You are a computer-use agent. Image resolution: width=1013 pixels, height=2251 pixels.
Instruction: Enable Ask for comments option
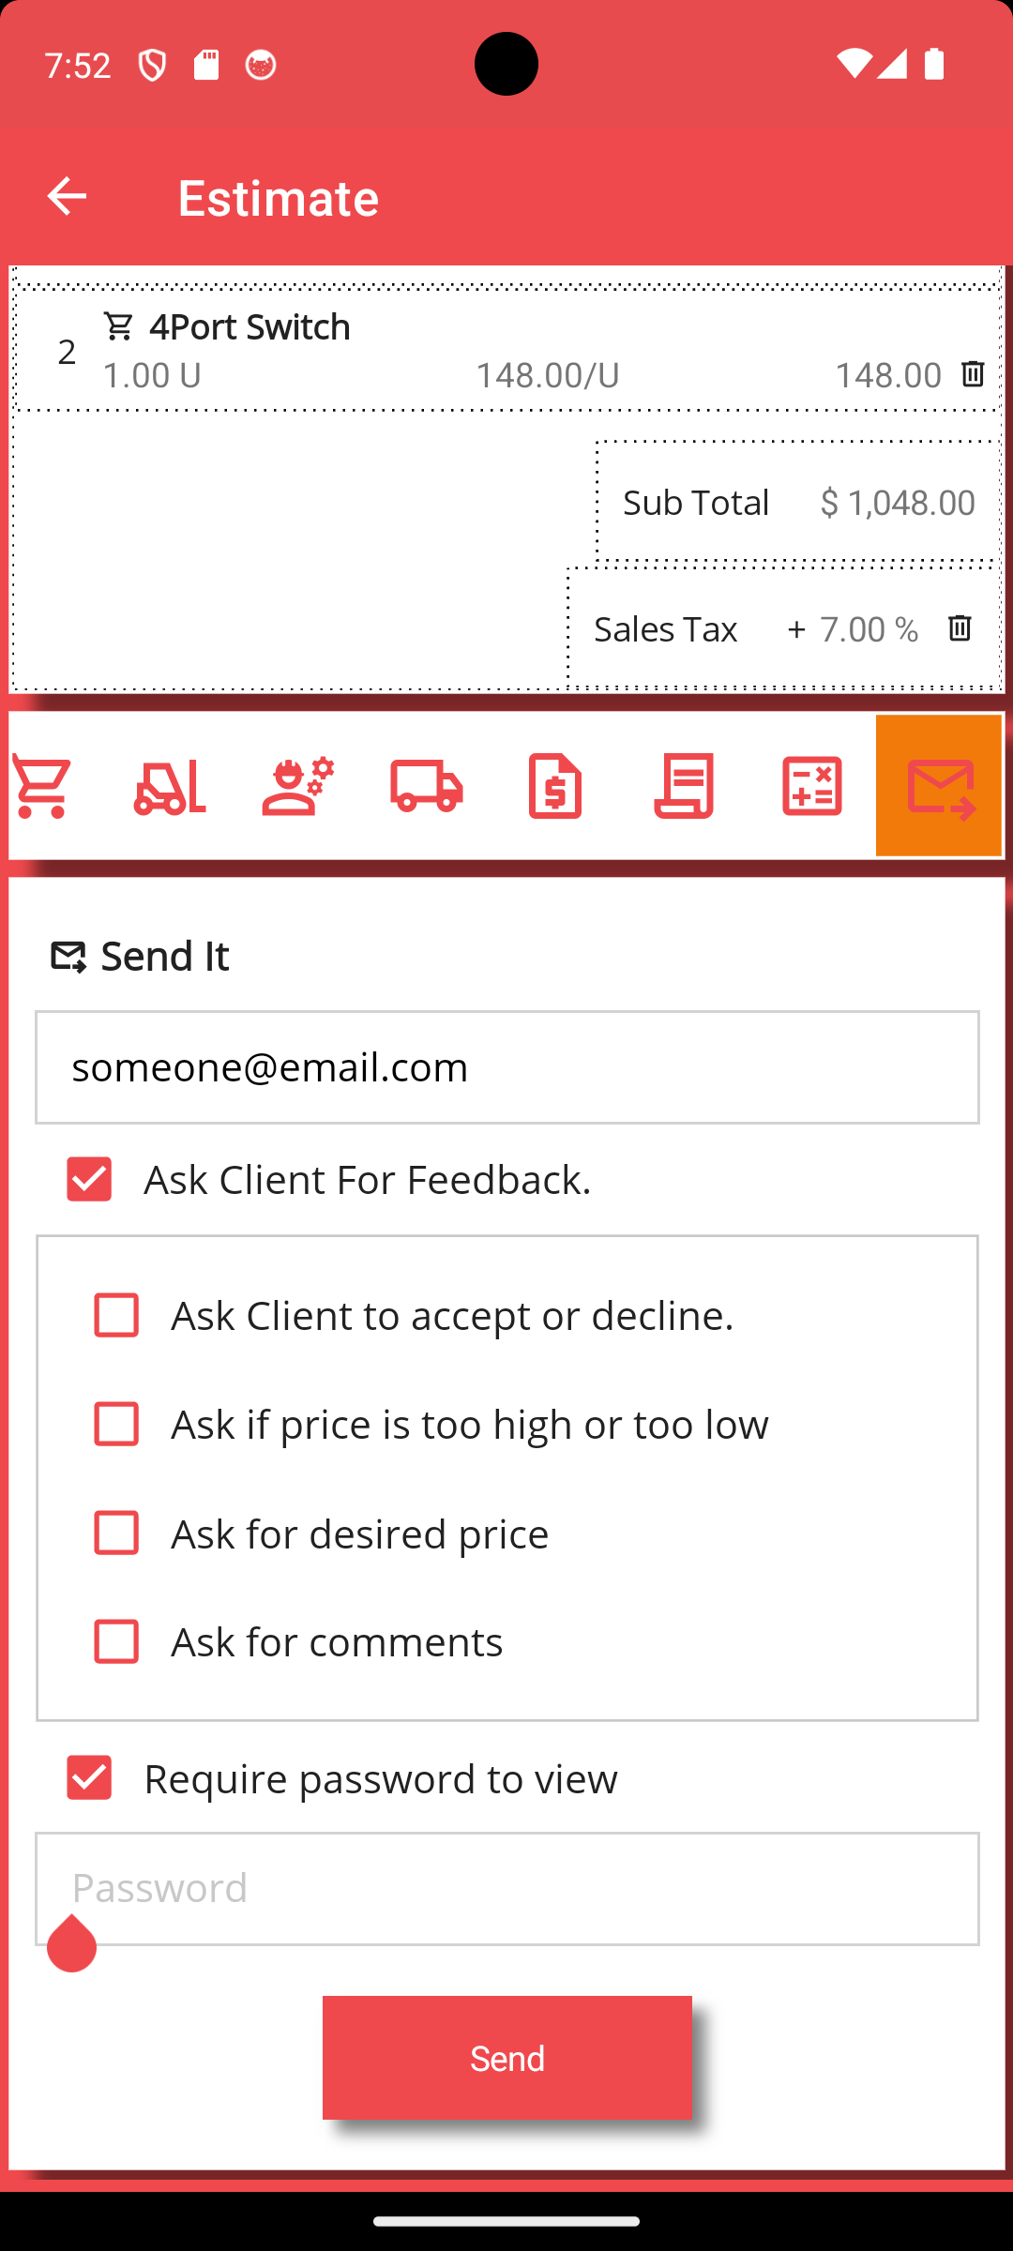click(116, 1641)
